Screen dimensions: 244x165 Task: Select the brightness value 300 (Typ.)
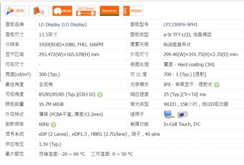pyautogui.click(x=49, y=74)
